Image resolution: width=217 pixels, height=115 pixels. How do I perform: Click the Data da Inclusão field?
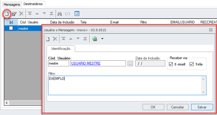pyautogui.click(x=150, y=63)
